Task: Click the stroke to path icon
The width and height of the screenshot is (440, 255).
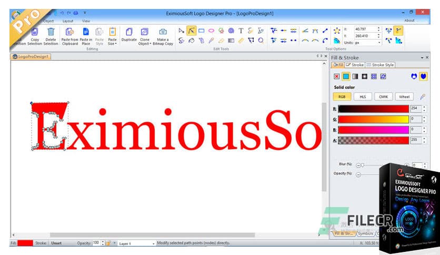Action: coord(337,41)
